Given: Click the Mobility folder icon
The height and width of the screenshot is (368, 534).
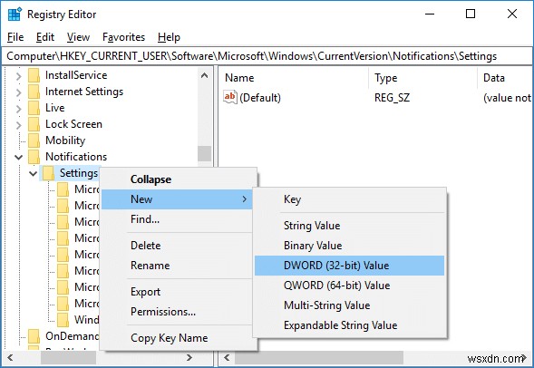Looking at the screenshot, I should [34, 140].
